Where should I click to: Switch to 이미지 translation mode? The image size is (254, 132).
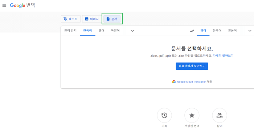point(92,19)
